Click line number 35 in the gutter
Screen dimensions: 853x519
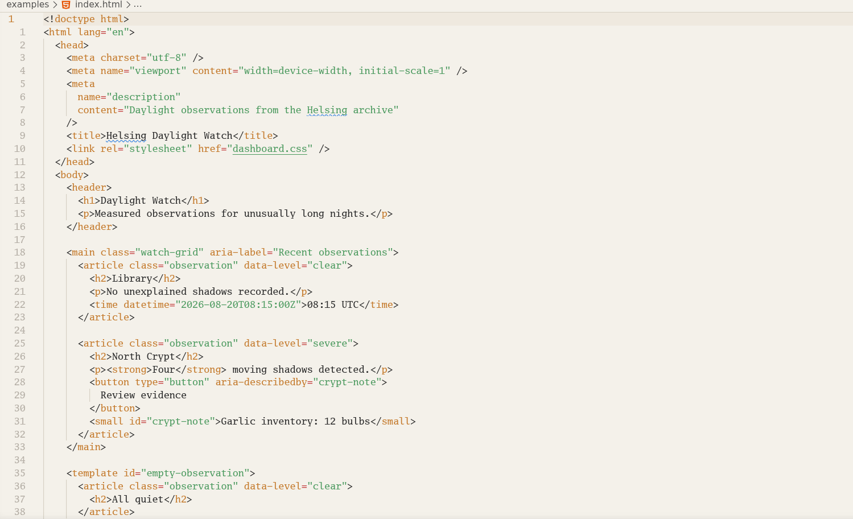tap(20, 473)
